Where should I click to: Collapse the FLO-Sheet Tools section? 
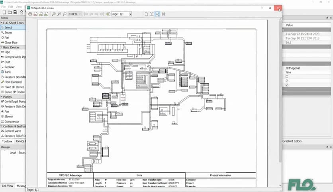(x=2, y=23)
